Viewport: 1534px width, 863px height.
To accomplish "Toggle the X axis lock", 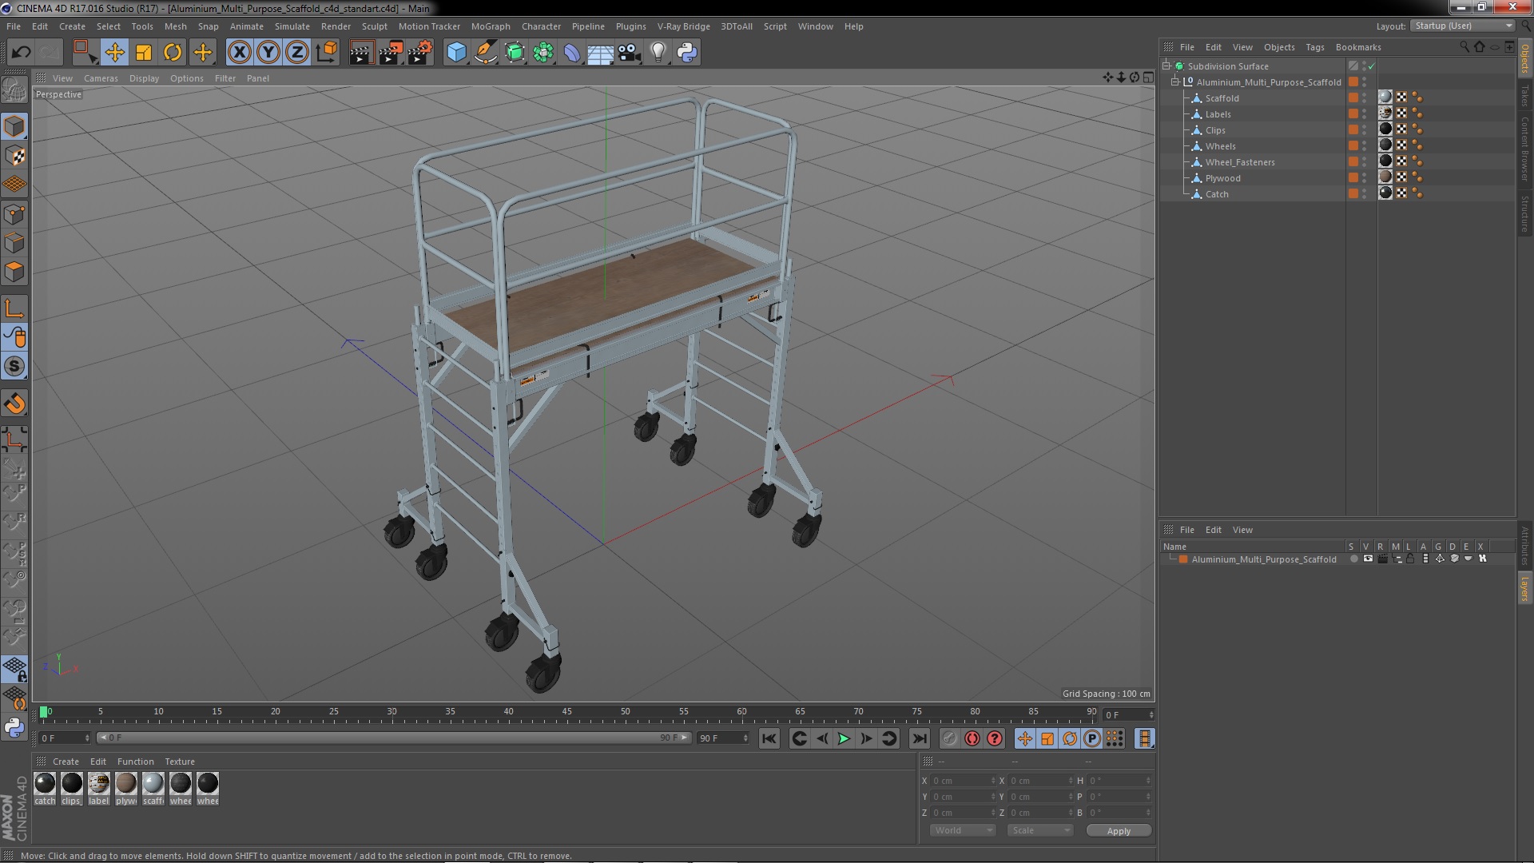I will pos(239,53).
